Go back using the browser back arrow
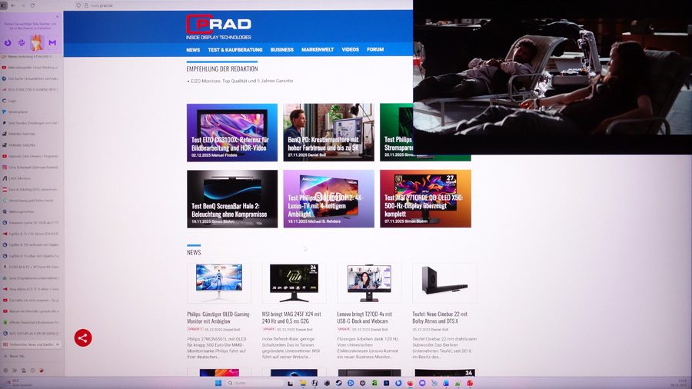This screenshot has width=692, height=389. 13,5
